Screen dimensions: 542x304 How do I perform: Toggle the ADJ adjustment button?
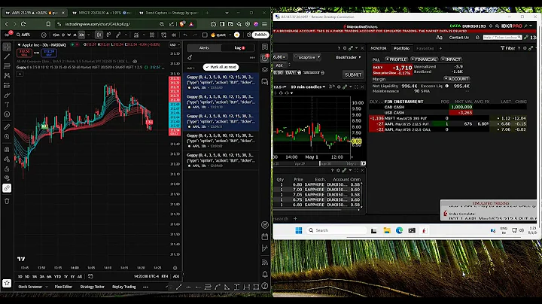(176, 276)
